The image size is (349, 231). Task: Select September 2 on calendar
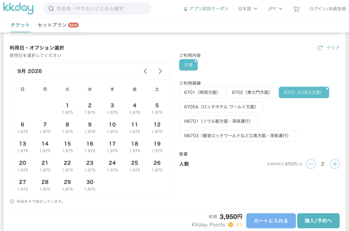click(90, 108)
